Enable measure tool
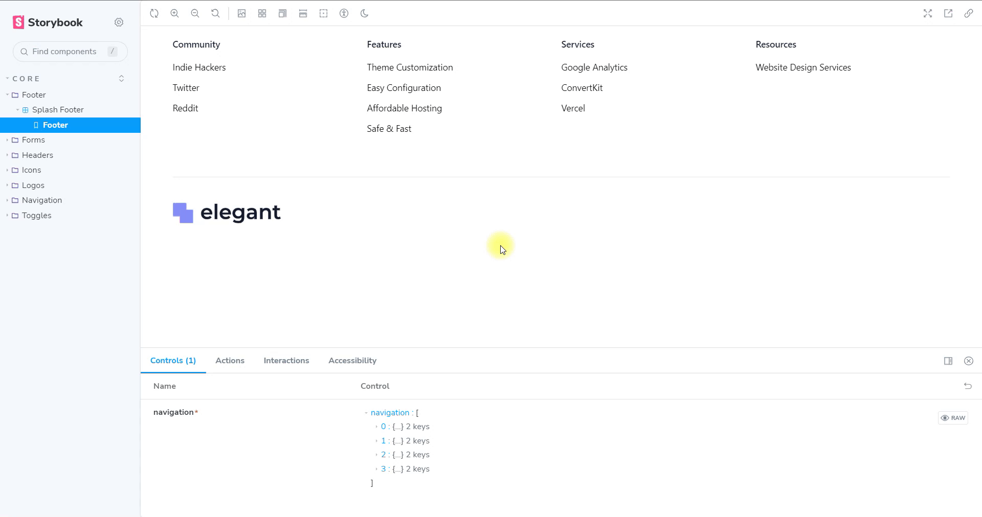The image size is (982, 517). click(x=303, y=13)
